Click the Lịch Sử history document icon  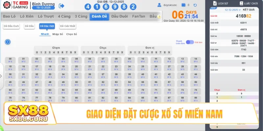pos(215,3)
